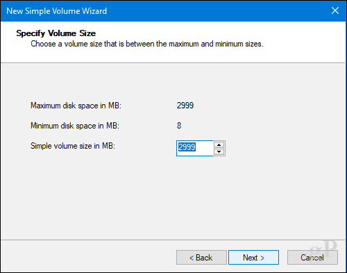Click the 'Choose a volume size' description text
Viewport: 347px width, 273px height.
pyautogui.click(x=147, y=44)
